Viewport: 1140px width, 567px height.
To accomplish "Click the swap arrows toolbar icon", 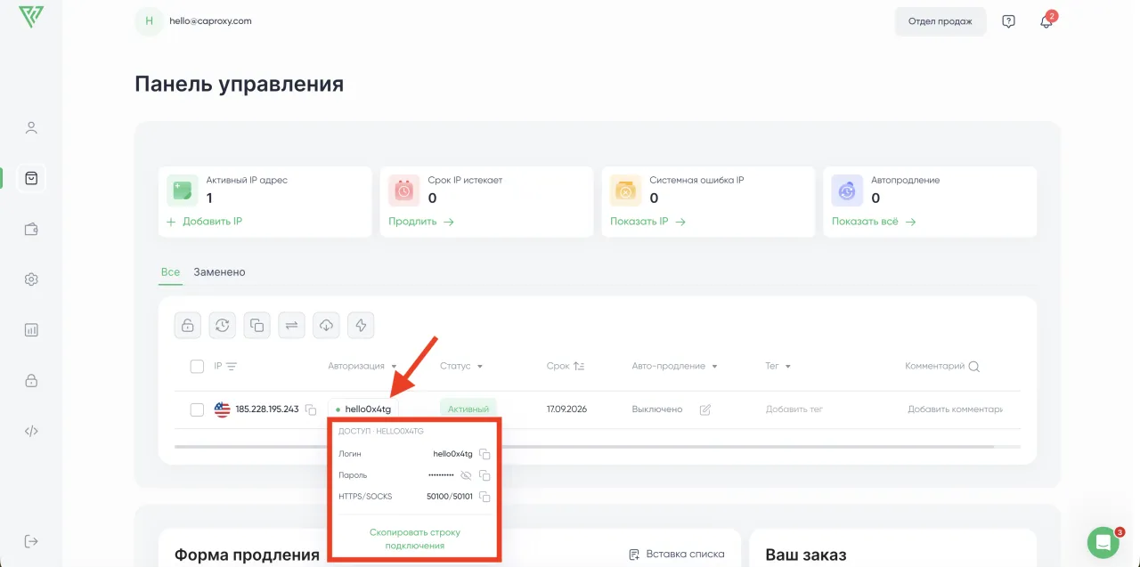I will pos(291,326).
